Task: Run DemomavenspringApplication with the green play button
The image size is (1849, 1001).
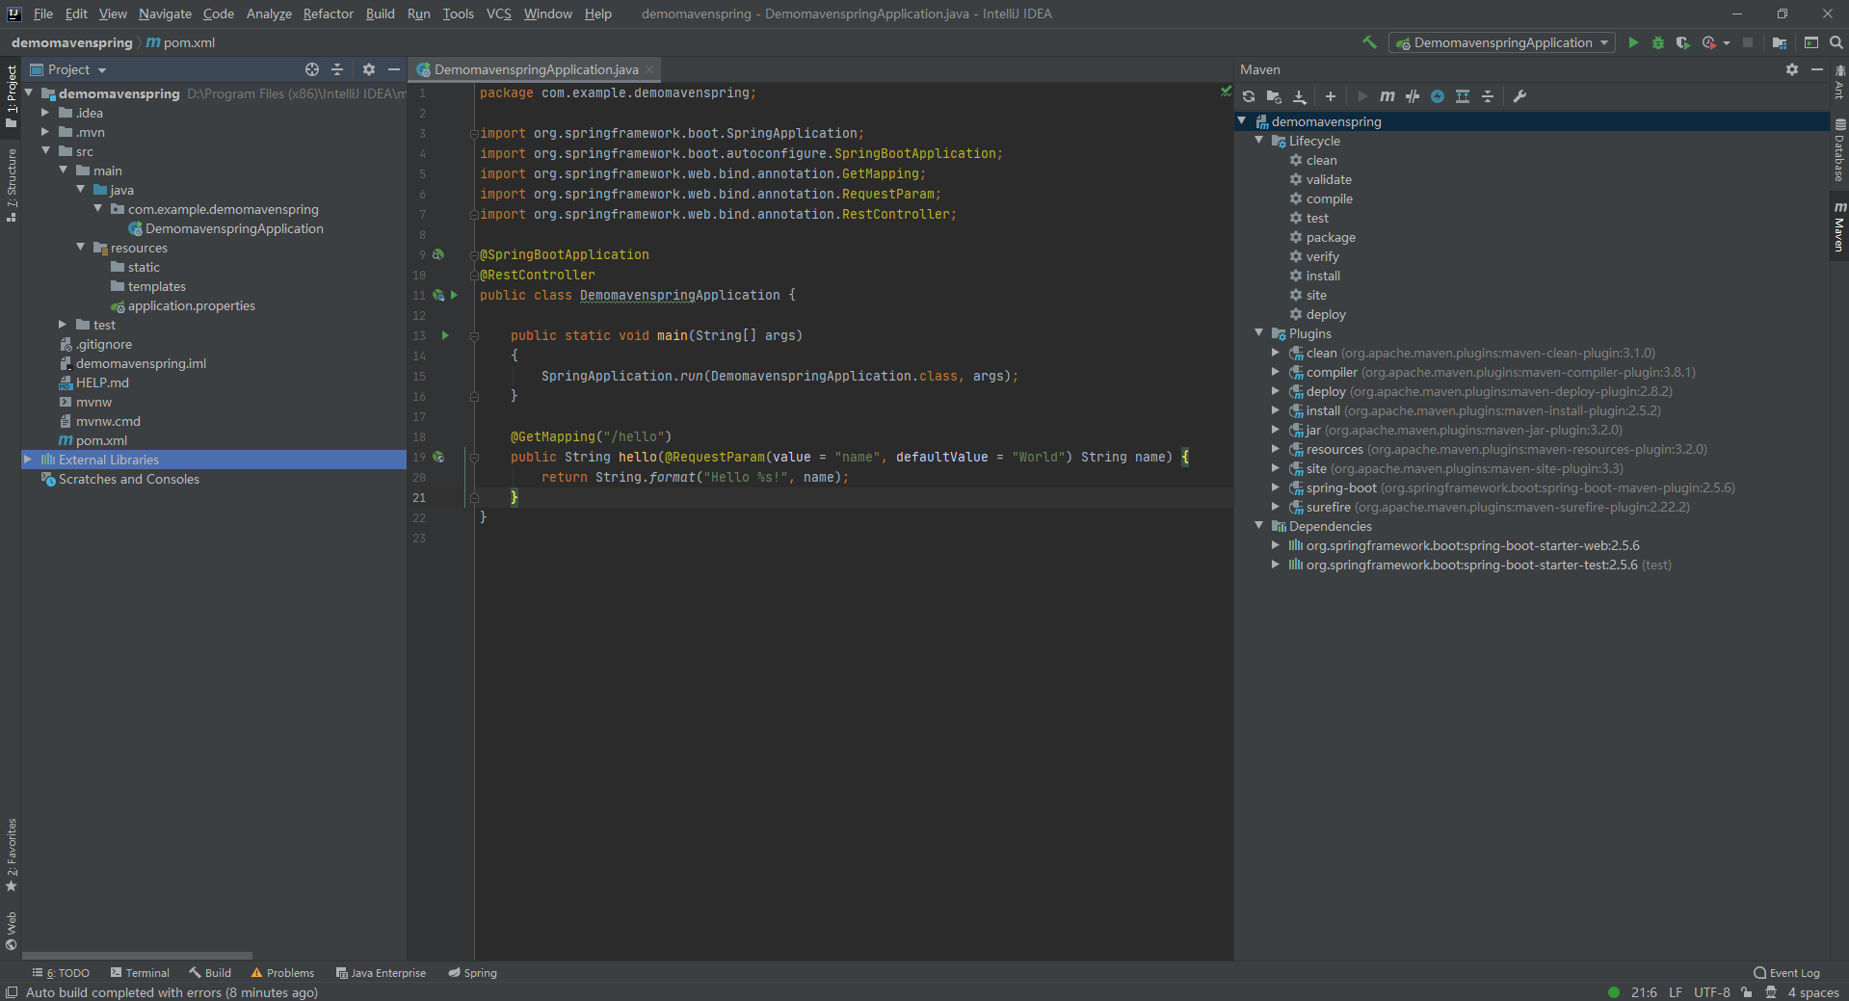Action: coord(1633,42)
